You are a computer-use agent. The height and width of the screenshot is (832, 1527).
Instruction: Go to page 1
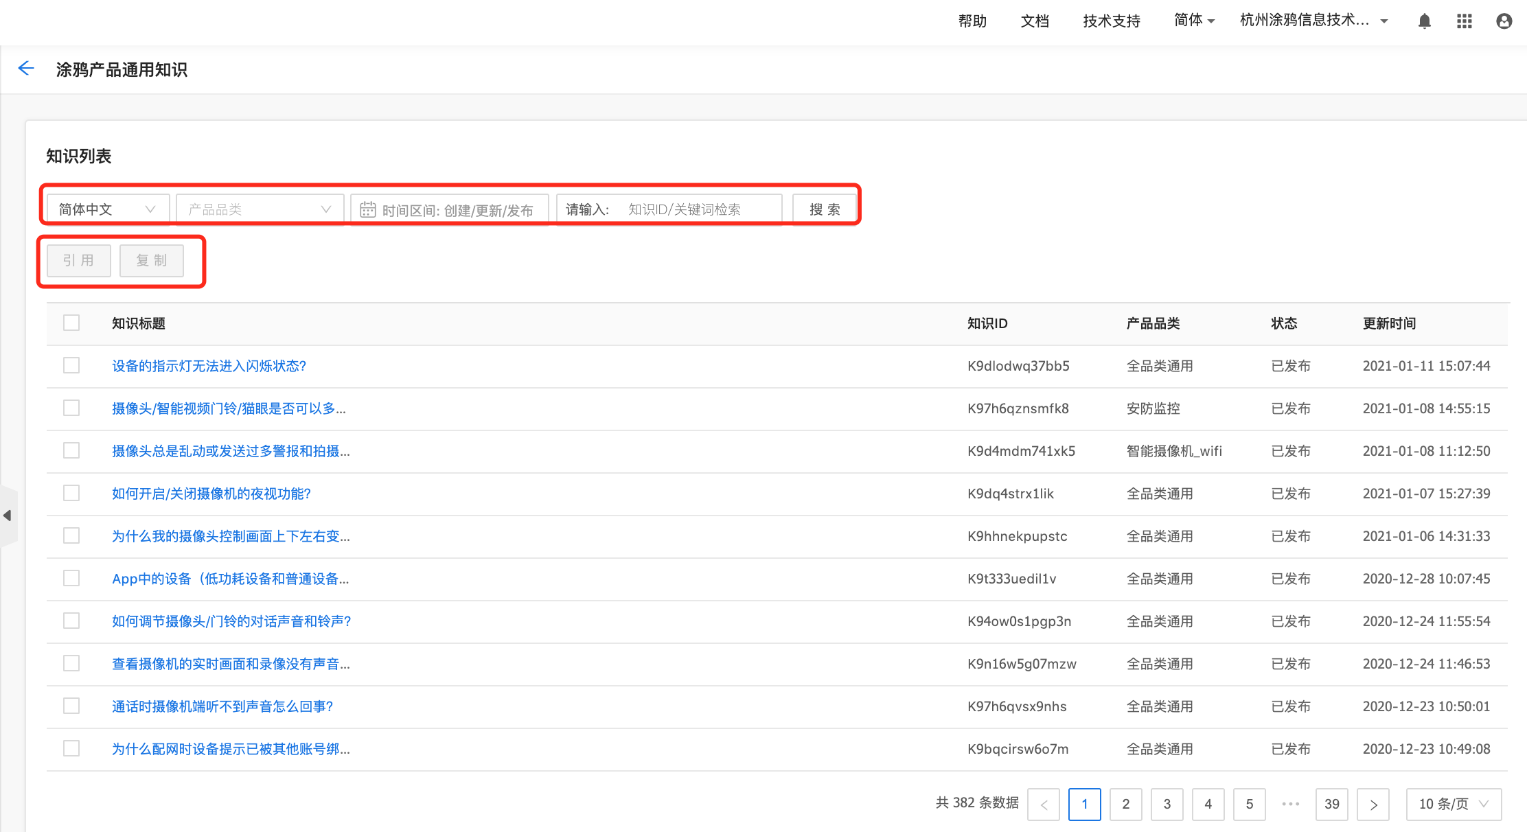pyautogui.click(x=1085, y=804)
